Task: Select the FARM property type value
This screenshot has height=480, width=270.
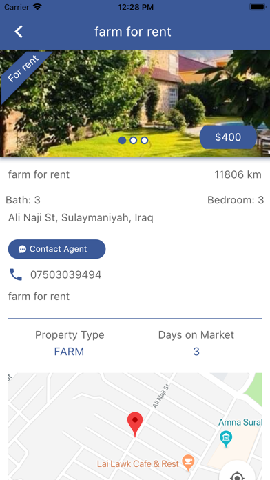Action: click(x=69, y=352)
